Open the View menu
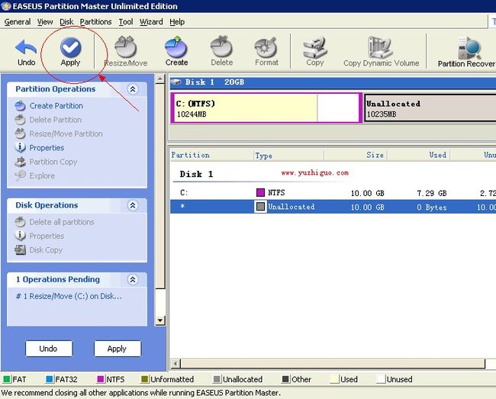 coord(45,22)
